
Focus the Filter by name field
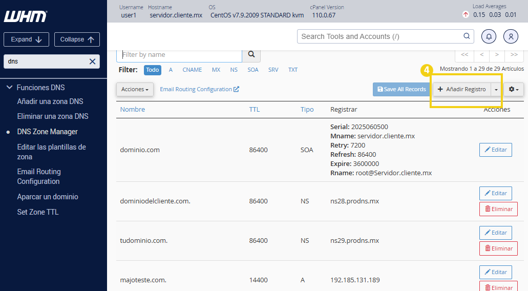click(x=179, y=54)
